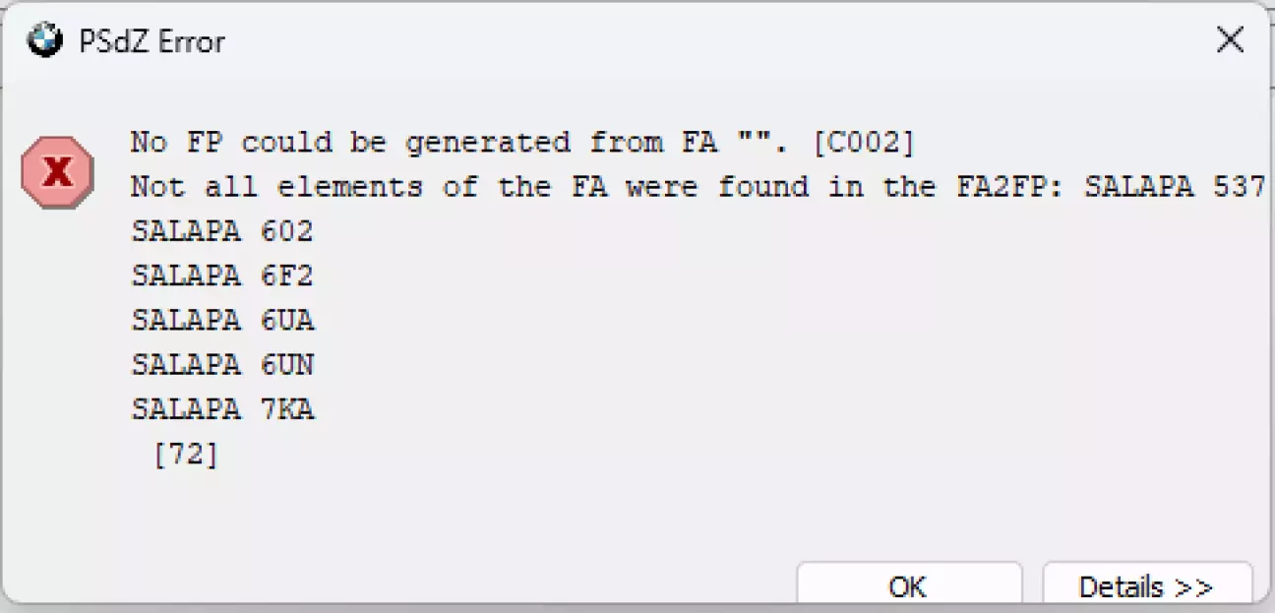This screenshot has height=613, width=1275.
Task: Click the PSdZ Error title text
Action: [x=152, y=41]
